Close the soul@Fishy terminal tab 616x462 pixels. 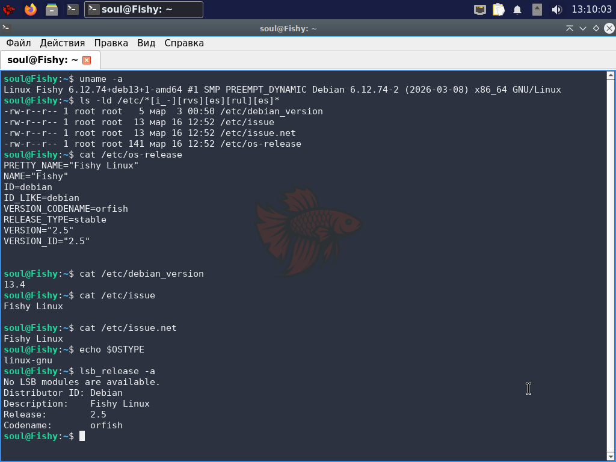click(87, 60)
